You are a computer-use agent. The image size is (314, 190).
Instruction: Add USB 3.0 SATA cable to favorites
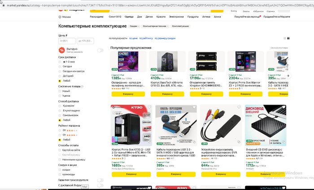coord(194,107)
